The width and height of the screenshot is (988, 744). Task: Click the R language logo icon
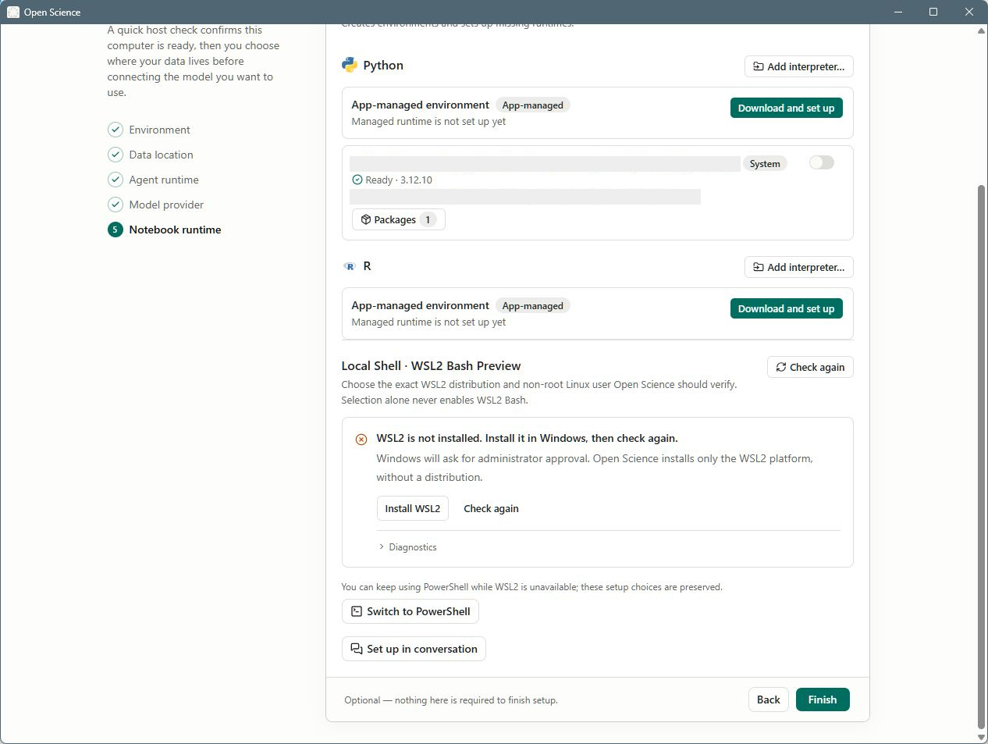[x=350, y=266]
